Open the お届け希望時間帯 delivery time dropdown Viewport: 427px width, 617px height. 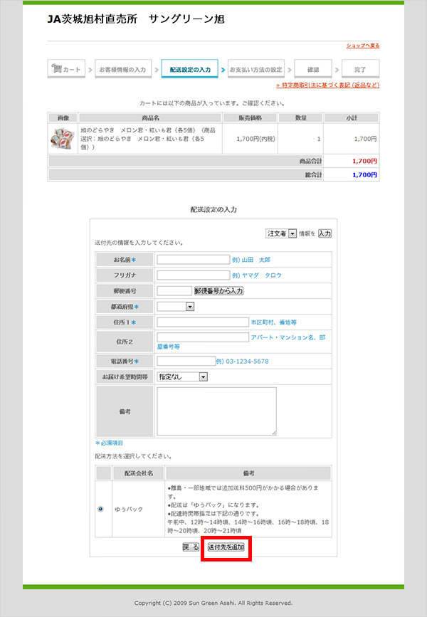pos(182,376)
